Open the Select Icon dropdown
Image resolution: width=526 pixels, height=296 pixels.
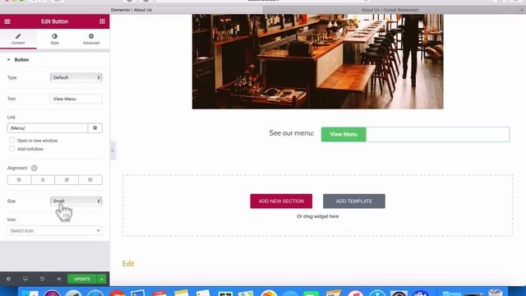click(x=55, y=230)
